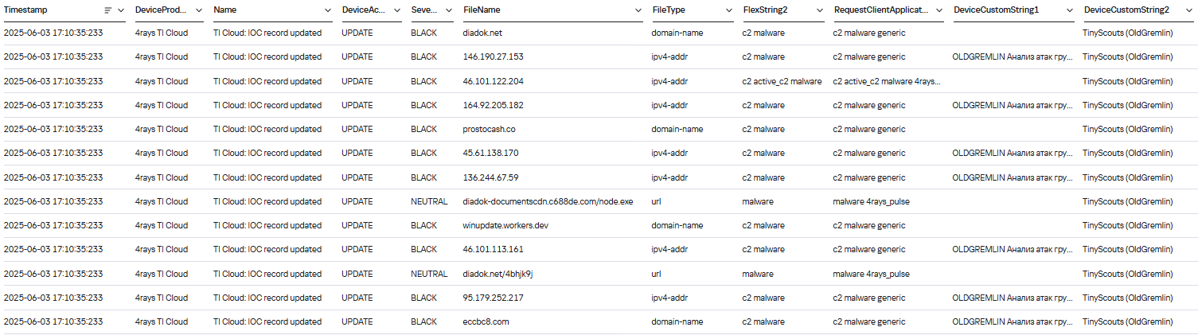The width and height of the screenshot is (1198, 335).
Task: Open the Name column dropdown arrow
Action: point(328,10)
